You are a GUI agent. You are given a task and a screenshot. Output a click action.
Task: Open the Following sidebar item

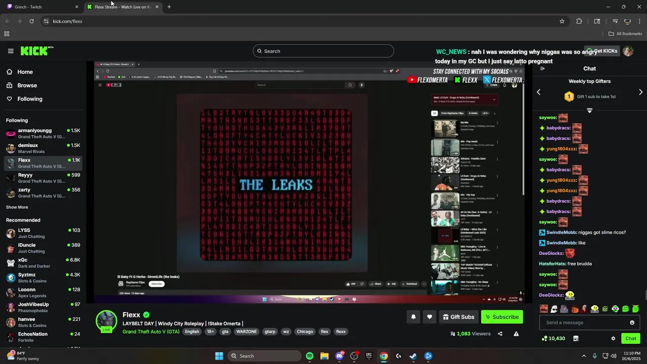pos(30,99)
